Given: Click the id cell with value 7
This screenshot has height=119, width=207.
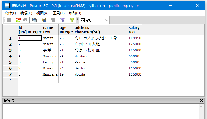Looking at the screenshot, I should [x=30, y=68].
